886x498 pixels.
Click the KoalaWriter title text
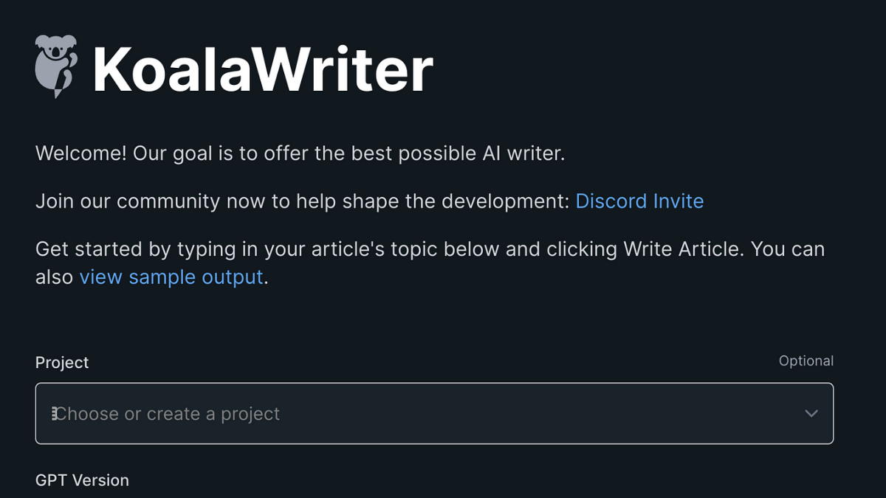[262, 69]
